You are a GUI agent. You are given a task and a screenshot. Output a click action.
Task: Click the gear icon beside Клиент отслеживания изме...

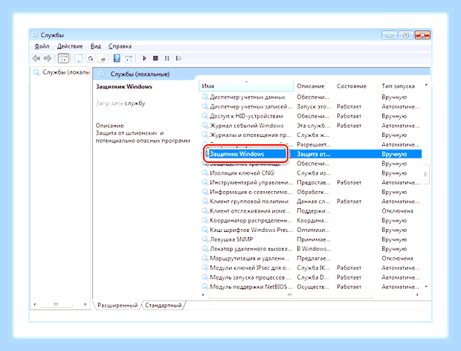coord(204,210)
